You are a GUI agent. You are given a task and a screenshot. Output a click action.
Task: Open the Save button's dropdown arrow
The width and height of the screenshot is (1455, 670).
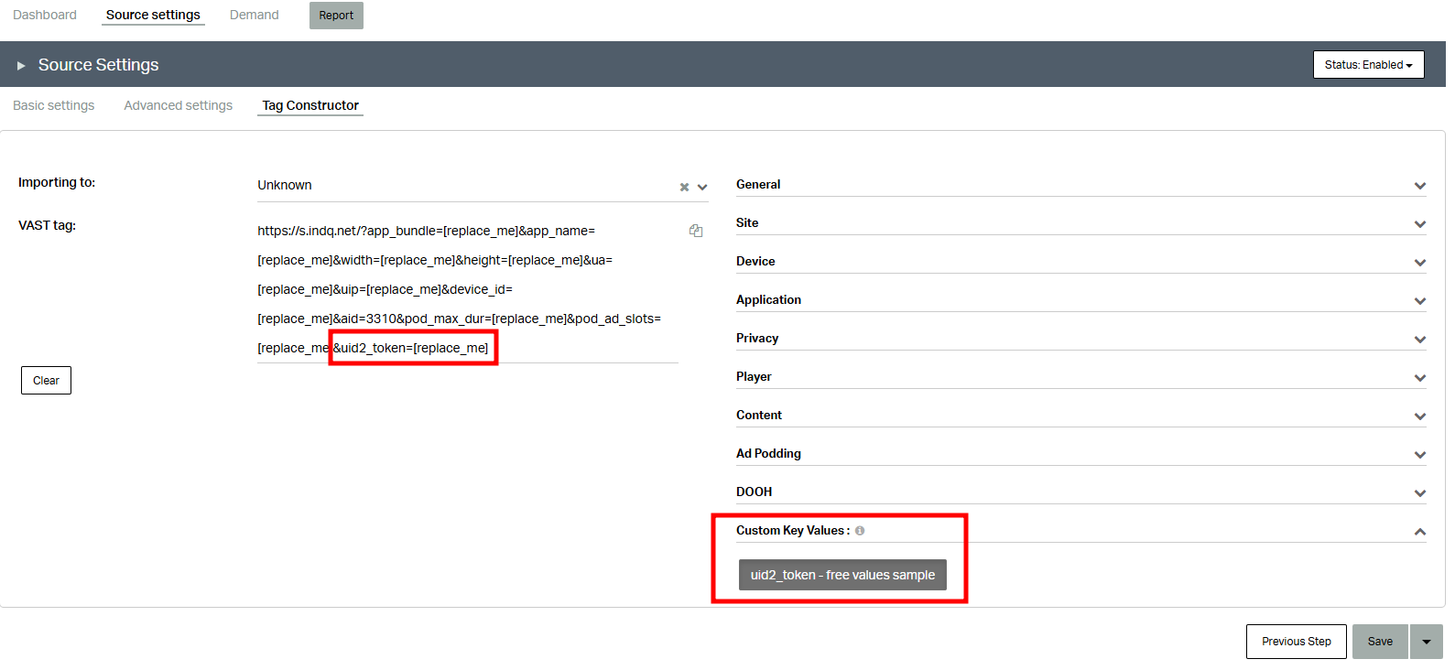pyautogui.click(x=1427, y=642)
